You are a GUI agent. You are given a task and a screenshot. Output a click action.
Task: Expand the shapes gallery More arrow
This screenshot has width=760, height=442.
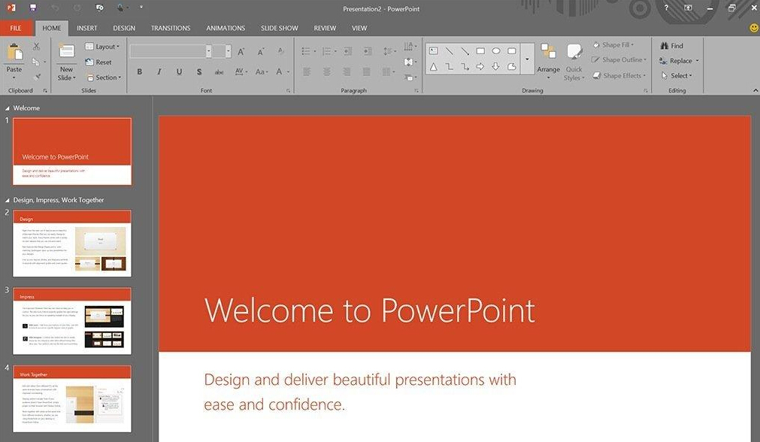[528, 59]
